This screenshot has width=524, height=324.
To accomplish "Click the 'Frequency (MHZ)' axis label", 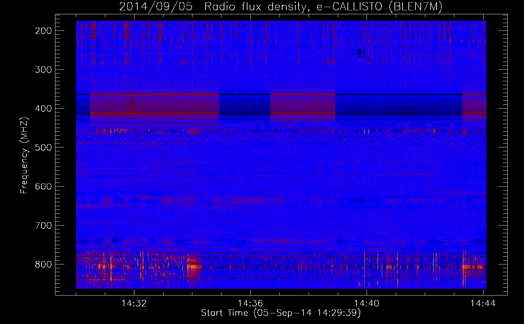I will coord(24,155).
